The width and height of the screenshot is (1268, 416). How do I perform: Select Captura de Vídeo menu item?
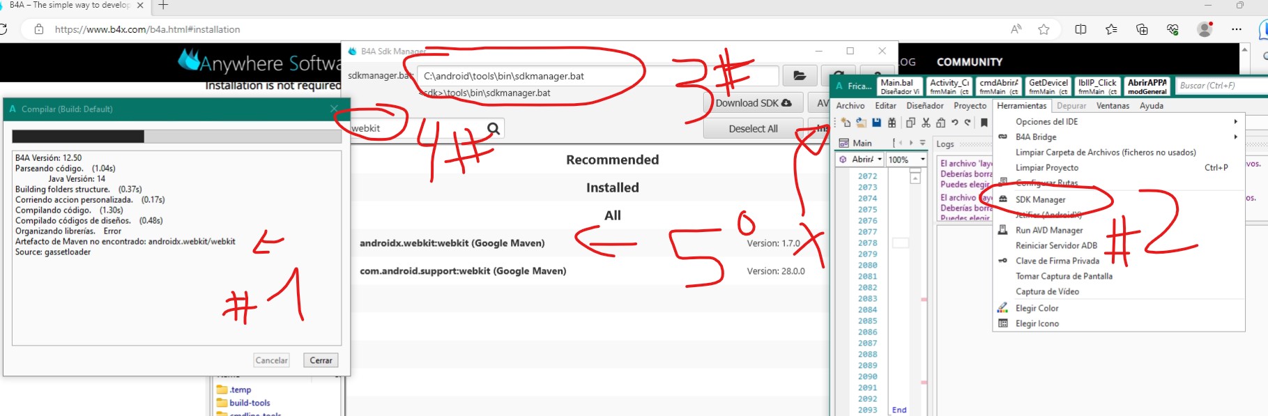[1119, 291]
